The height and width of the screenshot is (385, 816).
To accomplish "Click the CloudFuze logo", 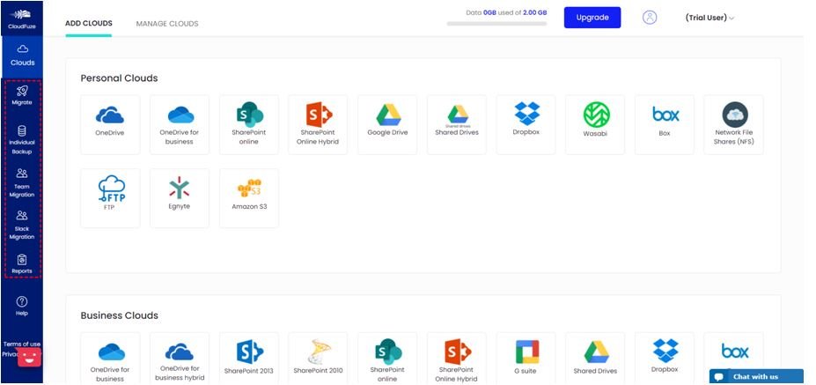I will (22, 19).
